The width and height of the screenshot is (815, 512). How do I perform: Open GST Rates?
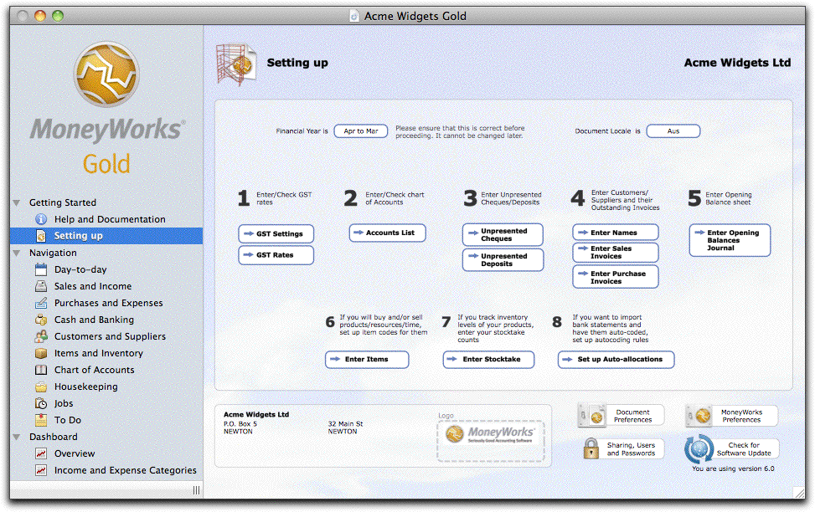(276, 255)
